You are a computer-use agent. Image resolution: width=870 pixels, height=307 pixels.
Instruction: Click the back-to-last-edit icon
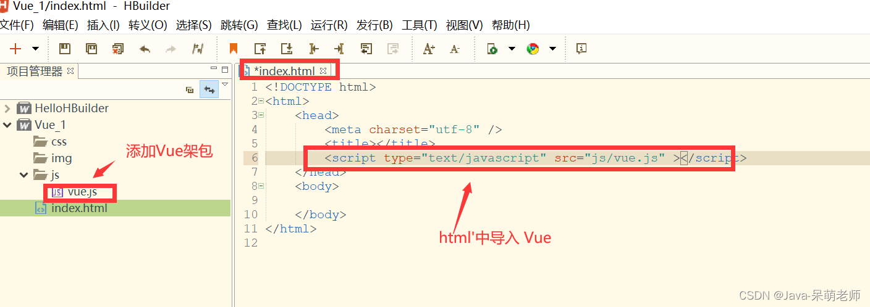pyautogui.click(x=366, y=49)
